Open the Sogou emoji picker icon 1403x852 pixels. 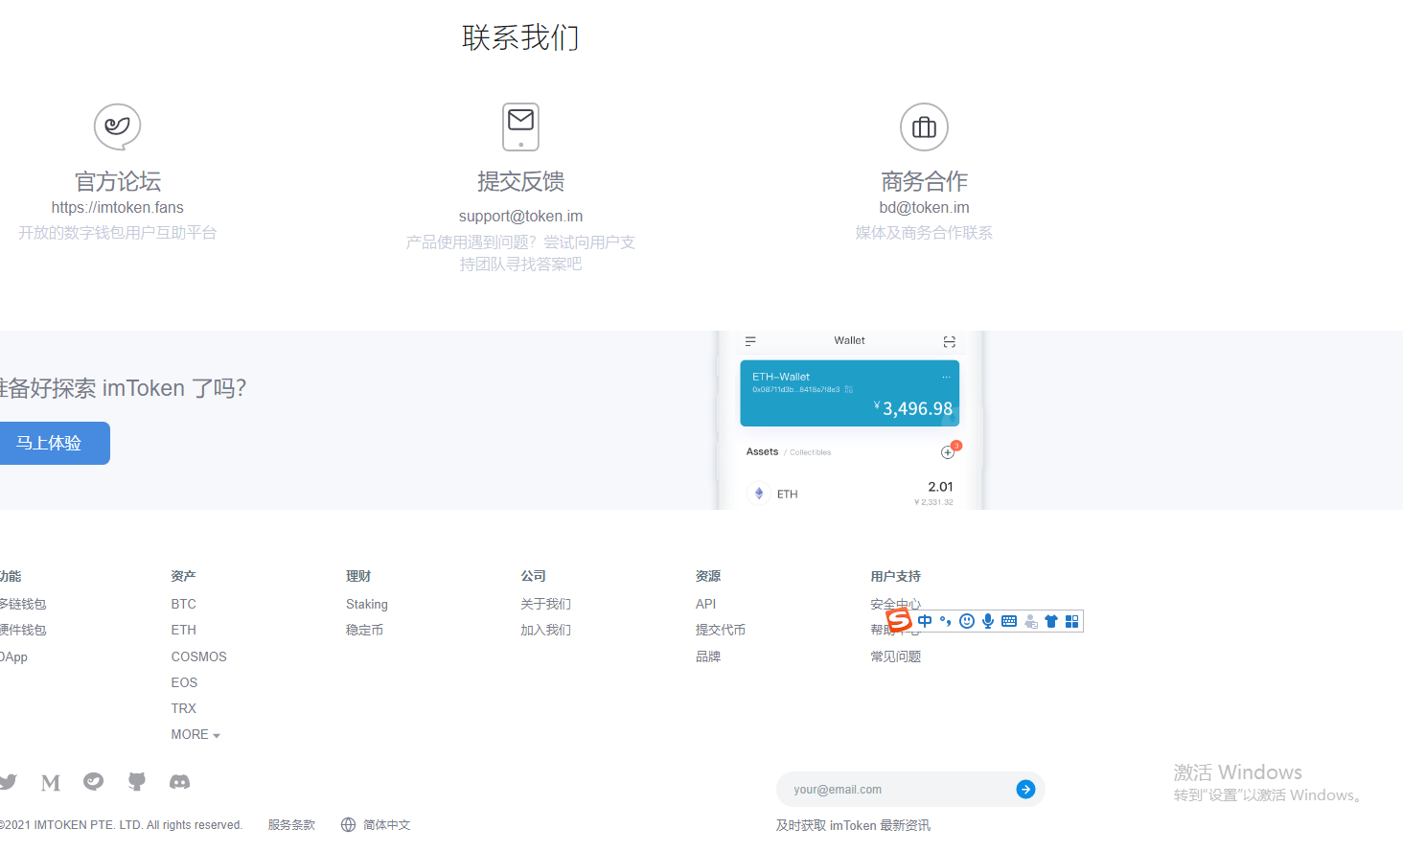coord(967,620)
